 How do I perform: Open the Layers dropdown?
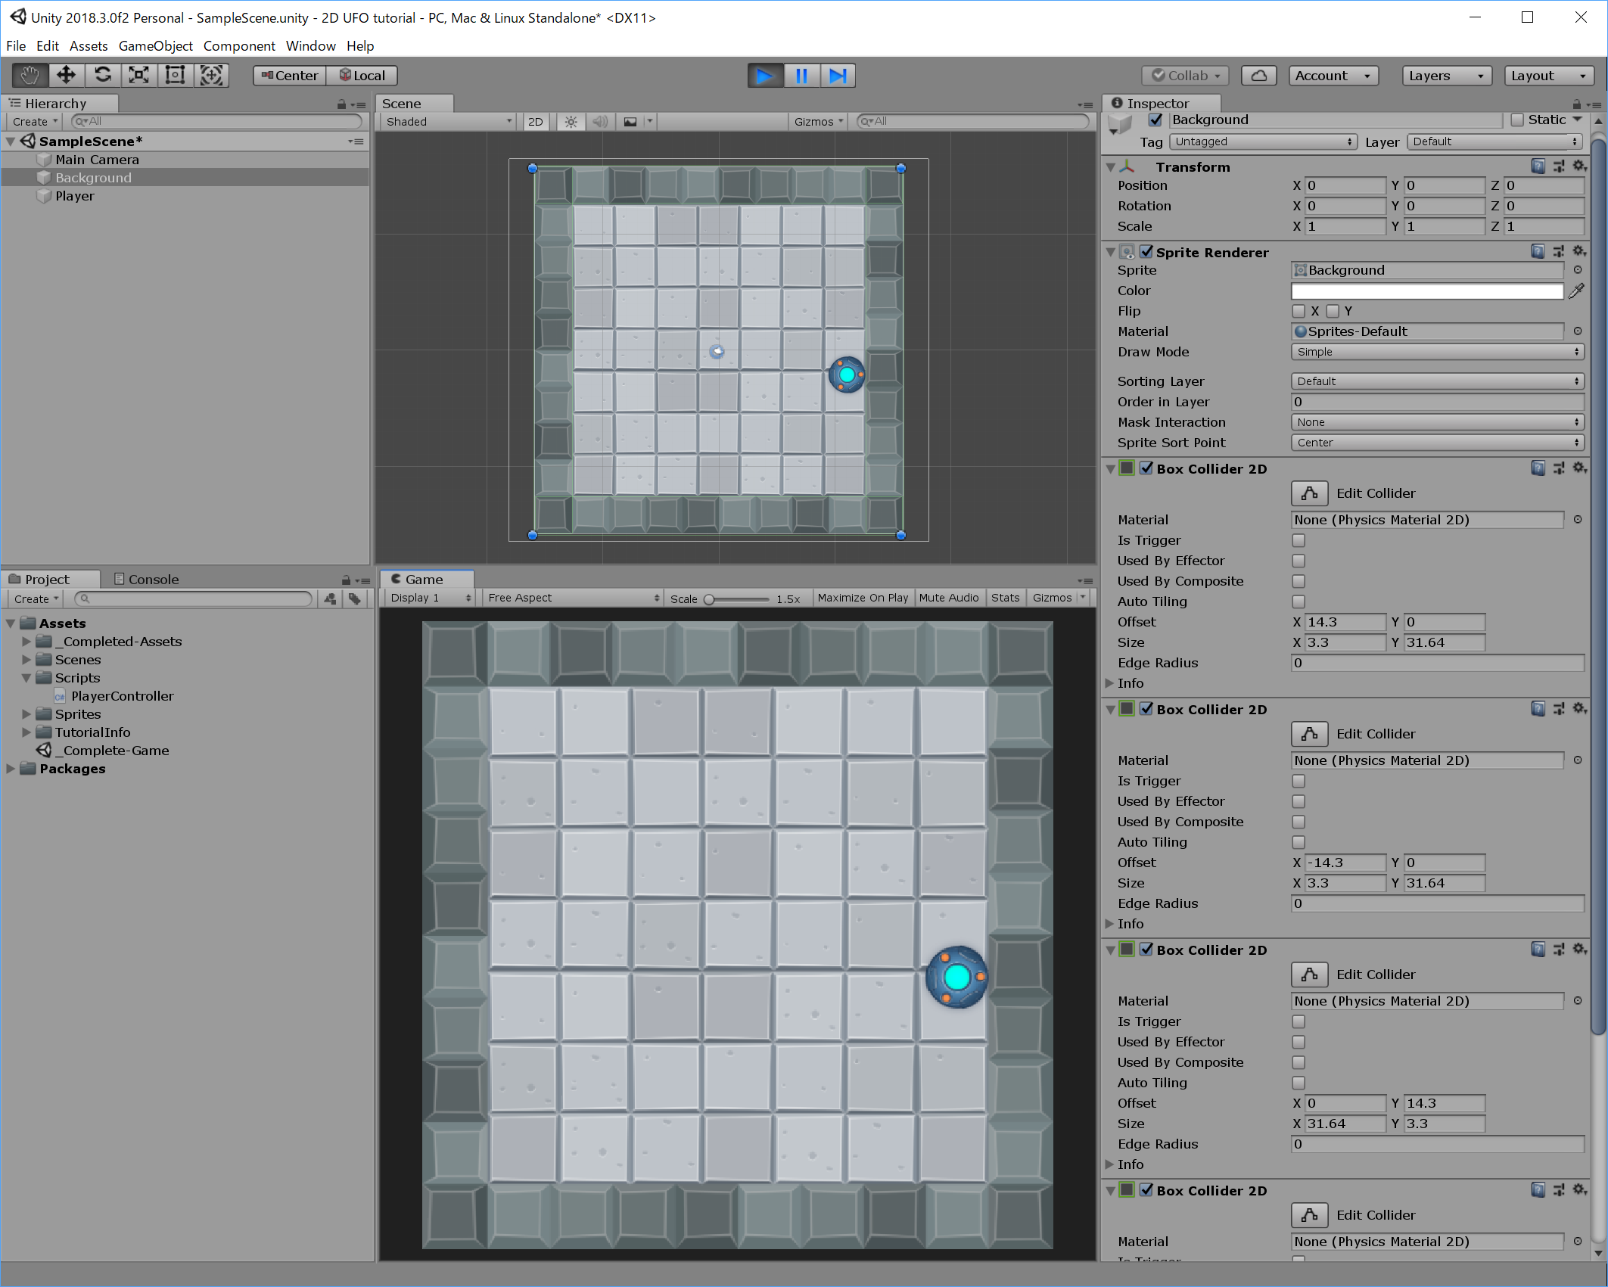coord(1445,76)
